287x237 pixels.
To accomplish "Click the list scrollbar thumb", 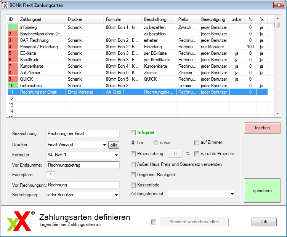I will (x=277, y=24).
